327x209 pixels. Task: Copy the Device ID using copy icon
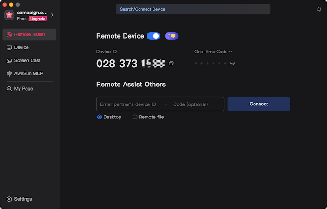click(x=171, y=63)
